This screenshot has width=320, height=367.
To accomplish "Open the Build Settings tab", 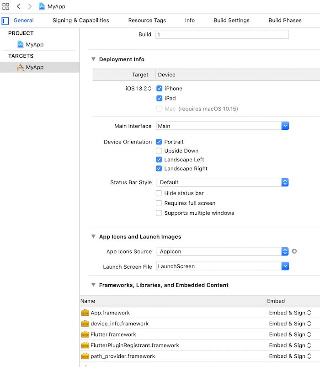I will click(231, 21).
